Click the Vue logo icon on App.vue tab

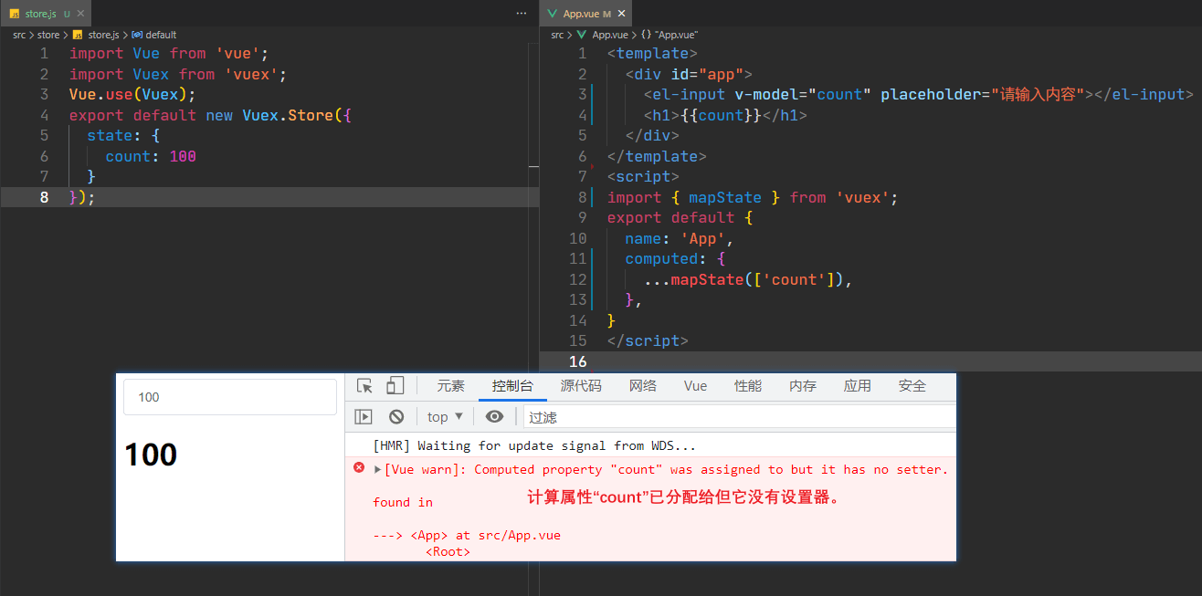(552, 14)
